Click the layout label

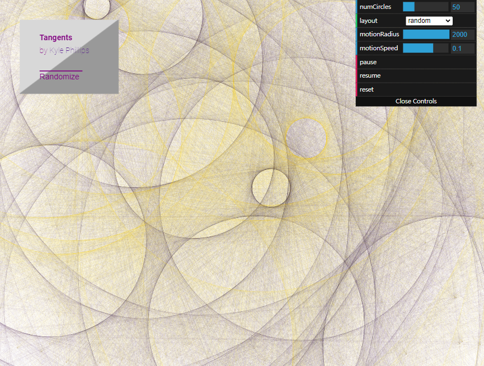point(369,21)
